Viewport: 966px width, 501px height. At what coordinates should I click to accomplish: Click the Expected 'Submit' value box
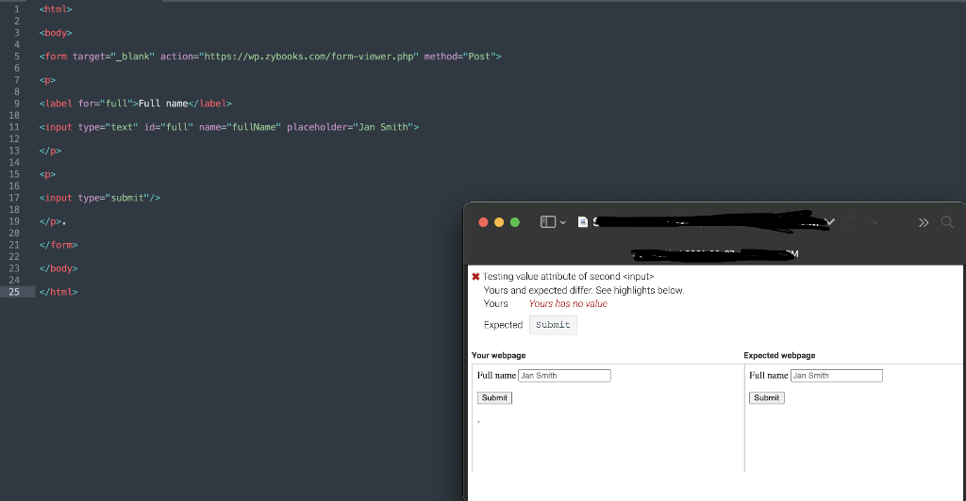click(x=553, y=325)
